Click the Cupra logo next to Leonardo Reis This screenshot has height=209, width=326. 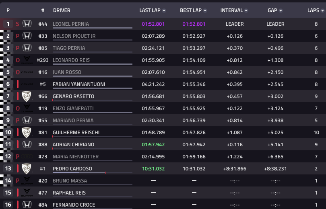tap(27, 60)
